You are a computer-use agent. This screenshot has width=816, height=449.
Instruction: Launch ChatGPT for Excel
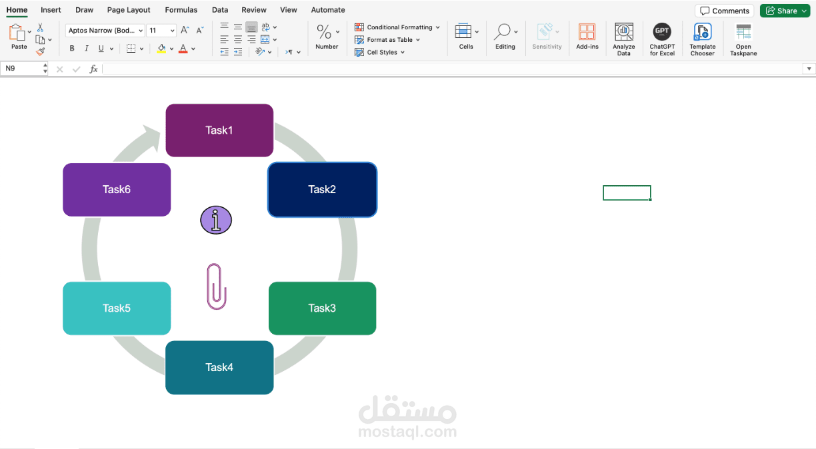pyautogui.click(x=662, y=39)
